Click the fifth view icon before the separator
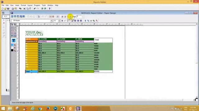 click(x=24, y=16)
